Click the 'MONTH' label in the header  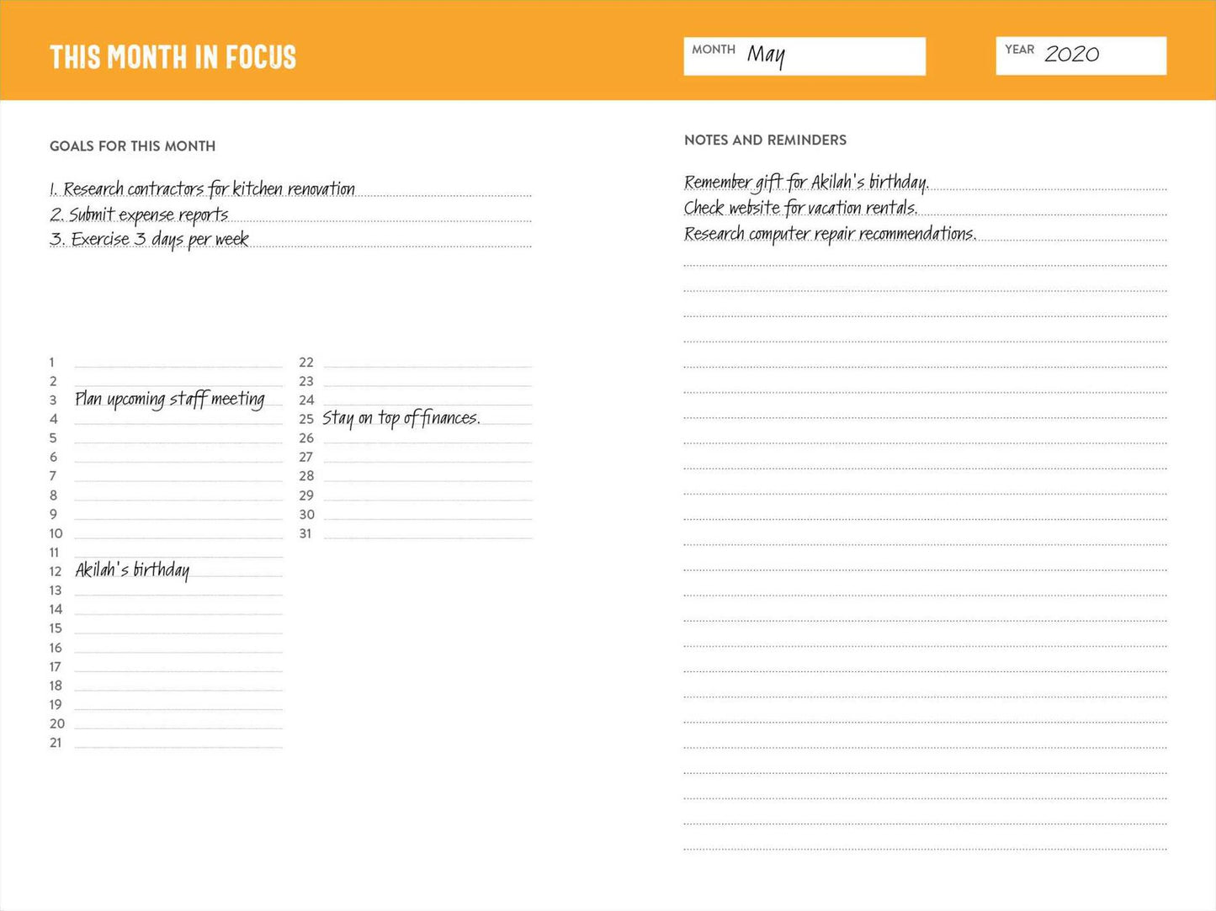714,50
